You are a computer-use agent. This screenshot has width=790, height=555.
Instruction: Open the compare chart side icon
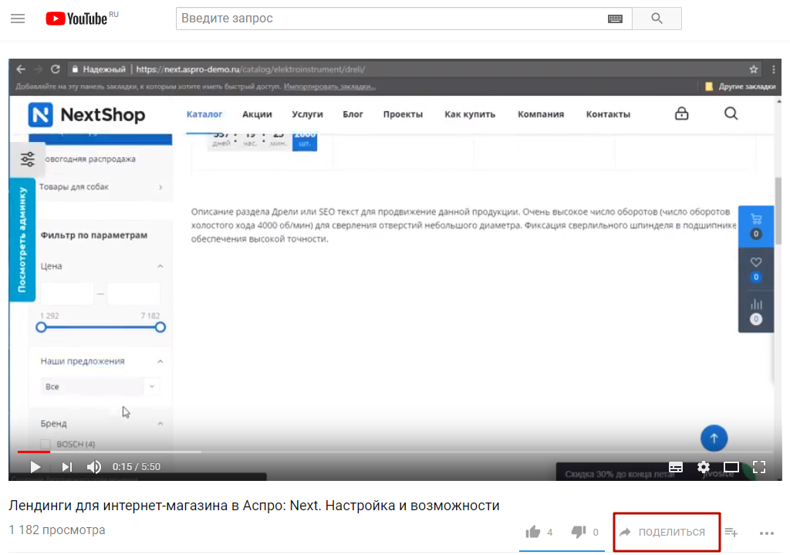[x=756, y=312]
